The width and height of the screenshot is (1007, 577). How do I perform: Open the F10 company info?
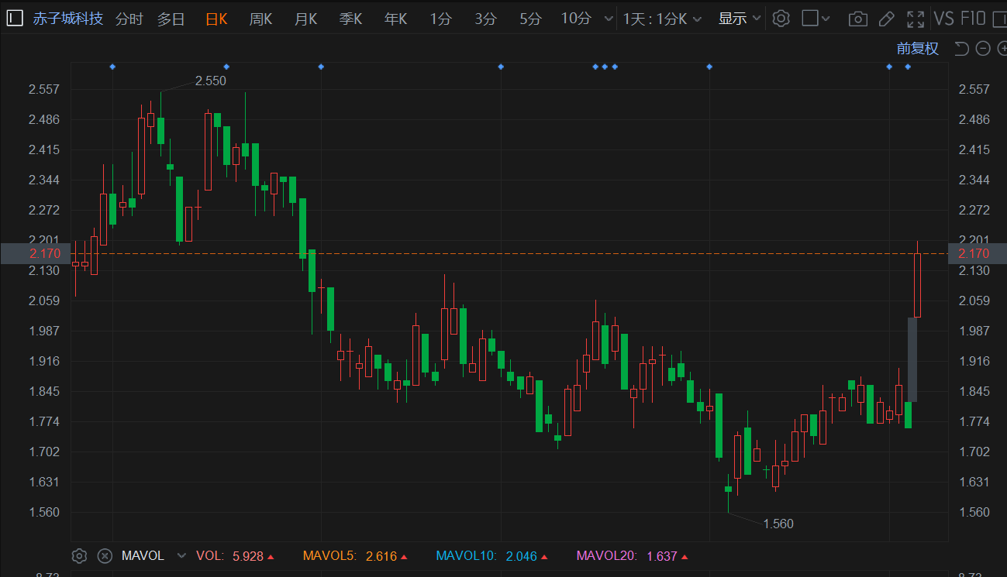pos(973,19)
